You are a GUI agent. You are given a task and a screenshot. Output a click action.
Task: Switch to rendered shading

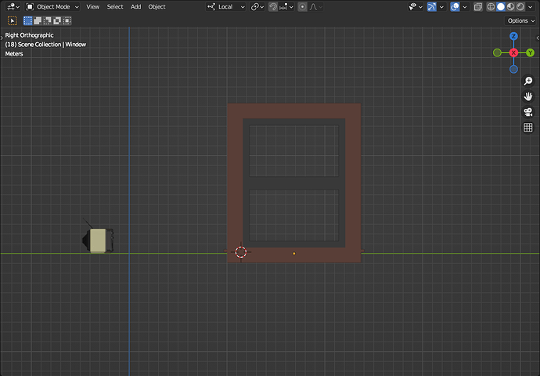[x=520, y=6]
